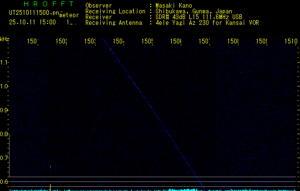The image size is (300, 191).
Task: Click 4ele Yagi Az 230 antenna text
Action: pos(207,23)
